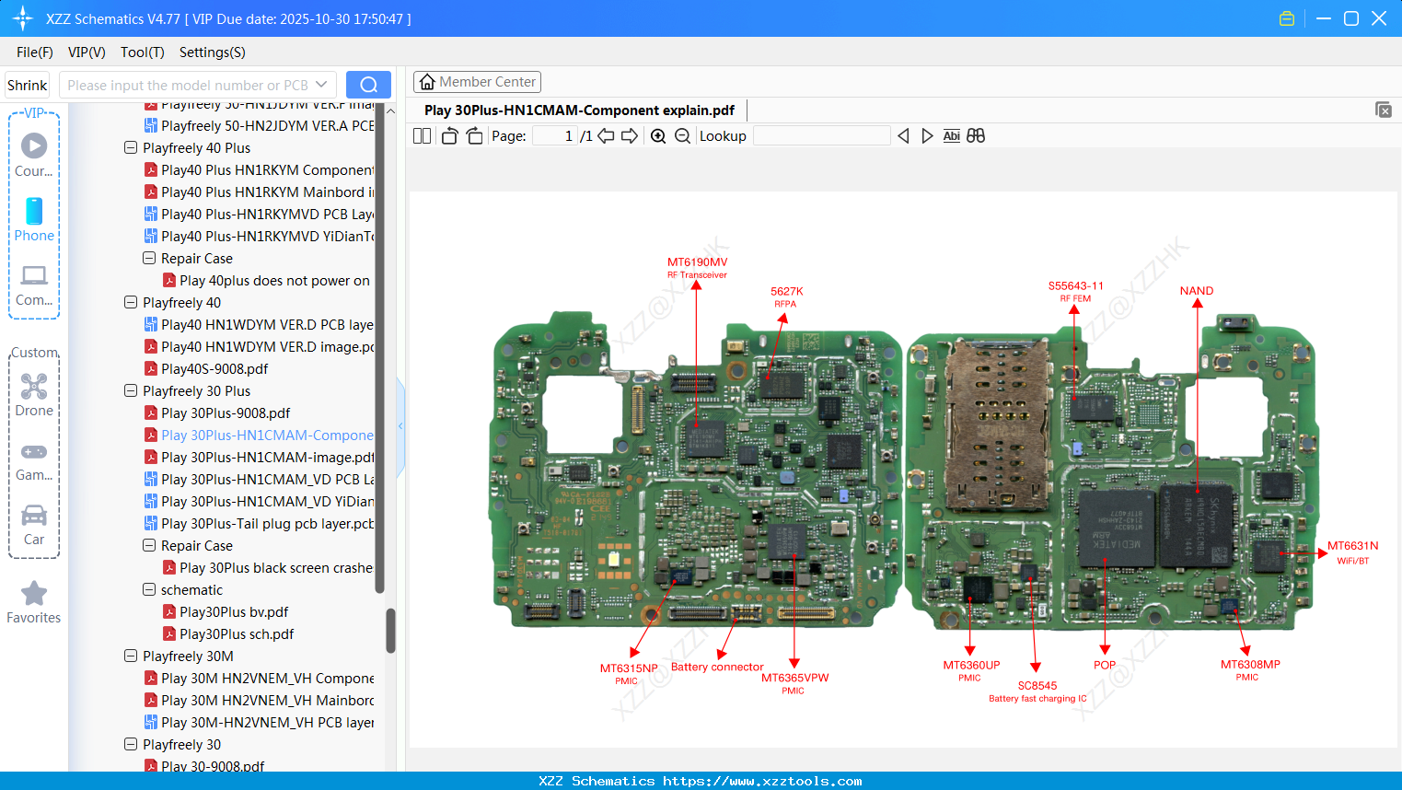Select the Computer category

click(x=34, y=285)
